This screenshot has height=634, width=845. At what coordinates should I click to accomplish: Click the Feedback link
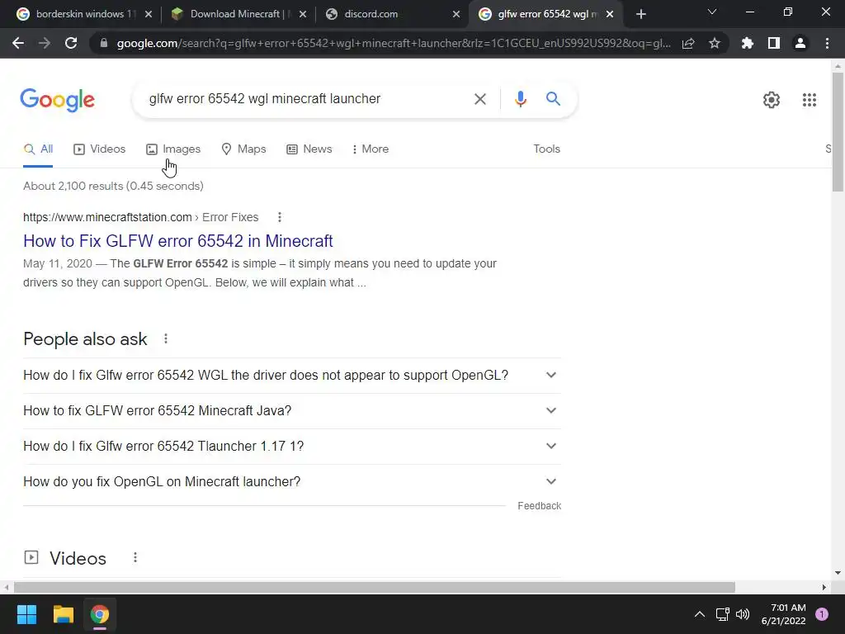[539, 506]
